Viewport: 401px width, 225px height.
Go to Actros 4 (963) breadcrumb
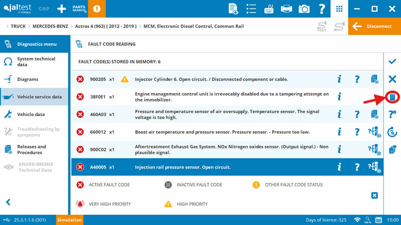(x=106, y=26)
